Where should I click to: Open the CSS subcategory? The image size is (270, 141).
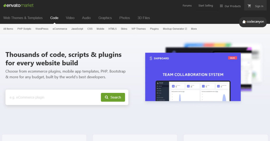[x=90, y=29]
